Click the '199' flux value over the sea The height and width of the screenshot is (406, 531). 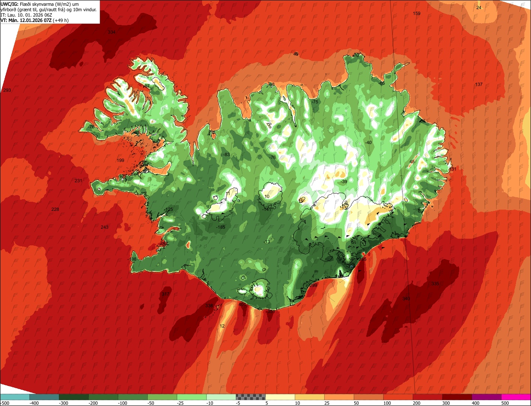121,160
